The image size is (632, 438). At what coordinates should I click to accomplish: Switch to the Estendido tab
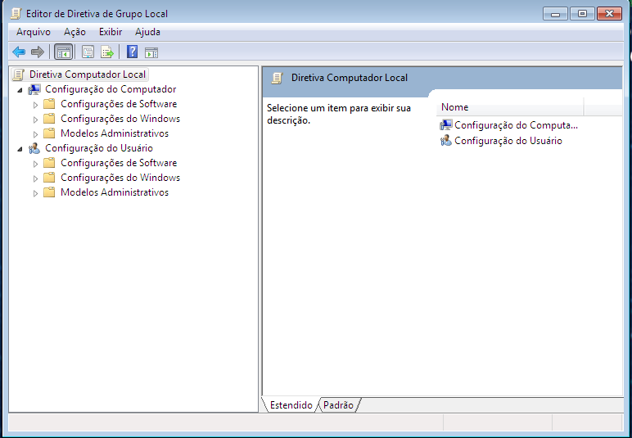coord(291,405)
